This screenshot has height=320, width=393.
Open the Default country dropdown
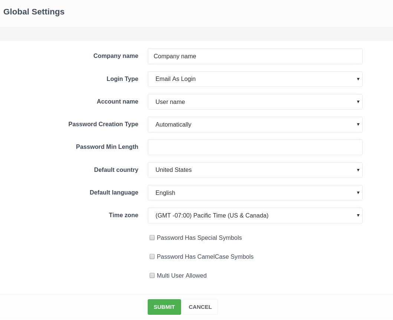click(x=255, y=170)
